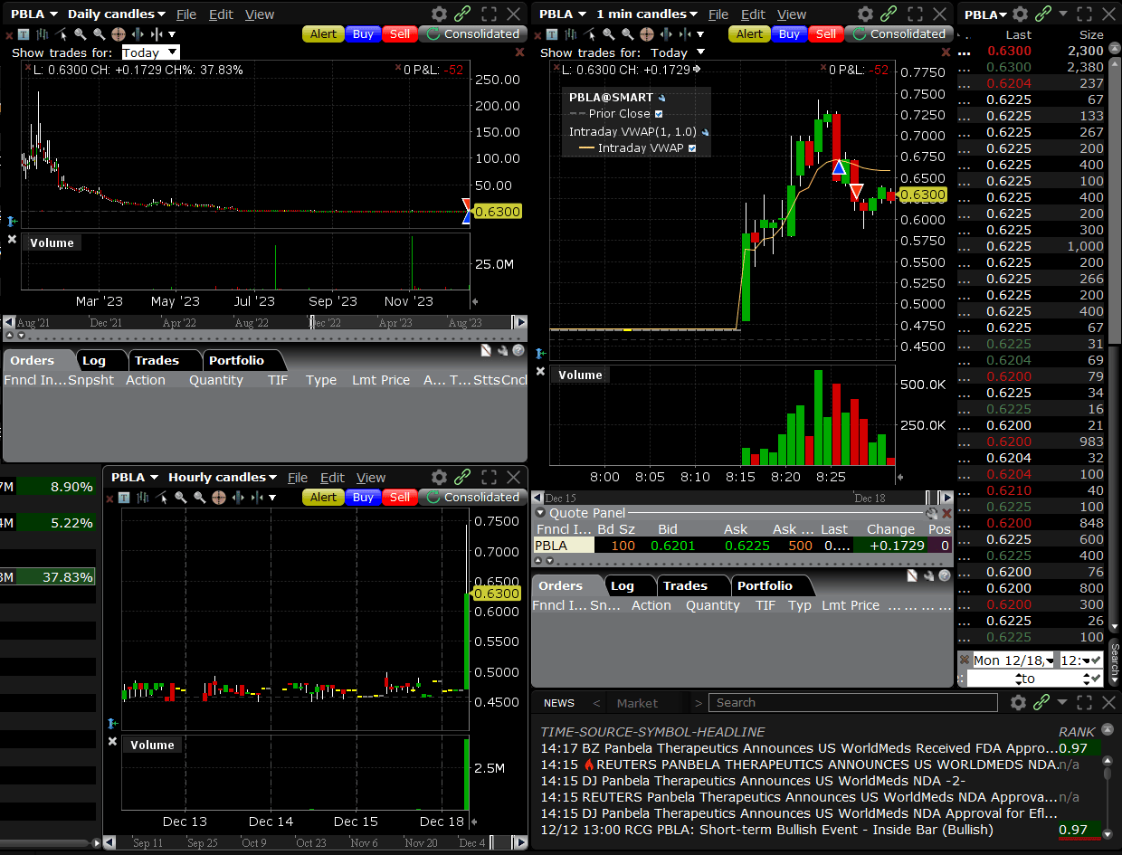This screenshot has height=855, width=1122.
Task: Open settings gear in Hourly candles window
Action: pyautogui.click(x=439, y=477)
